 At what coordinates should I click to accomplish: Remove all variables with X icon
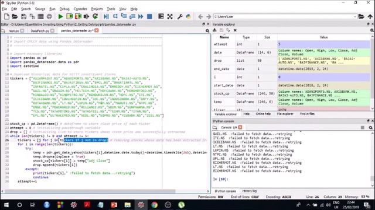[235, 30]
